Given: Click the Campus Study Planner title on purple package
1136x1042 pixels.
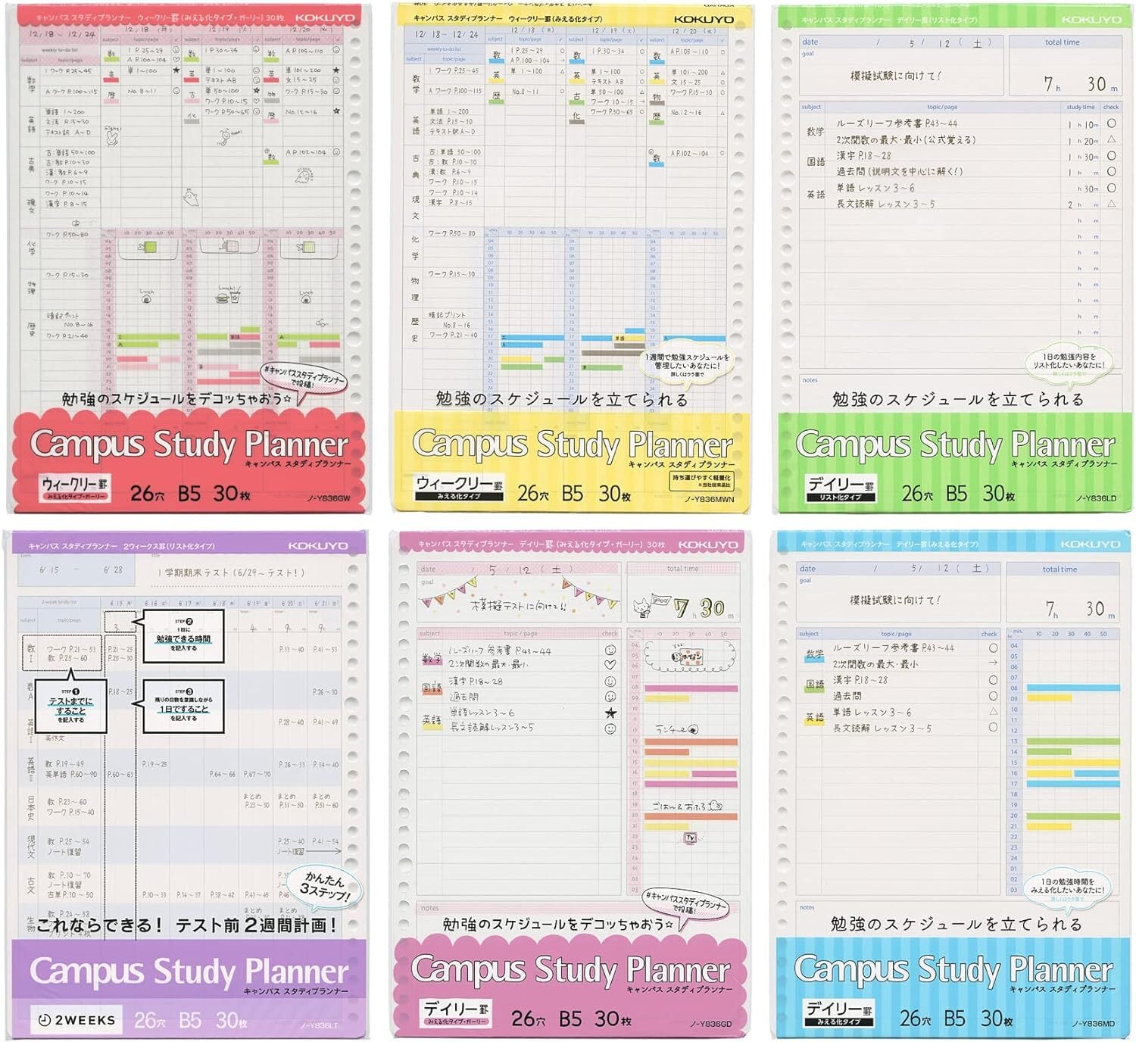Looking at the screenshot, I should (189, 971).
